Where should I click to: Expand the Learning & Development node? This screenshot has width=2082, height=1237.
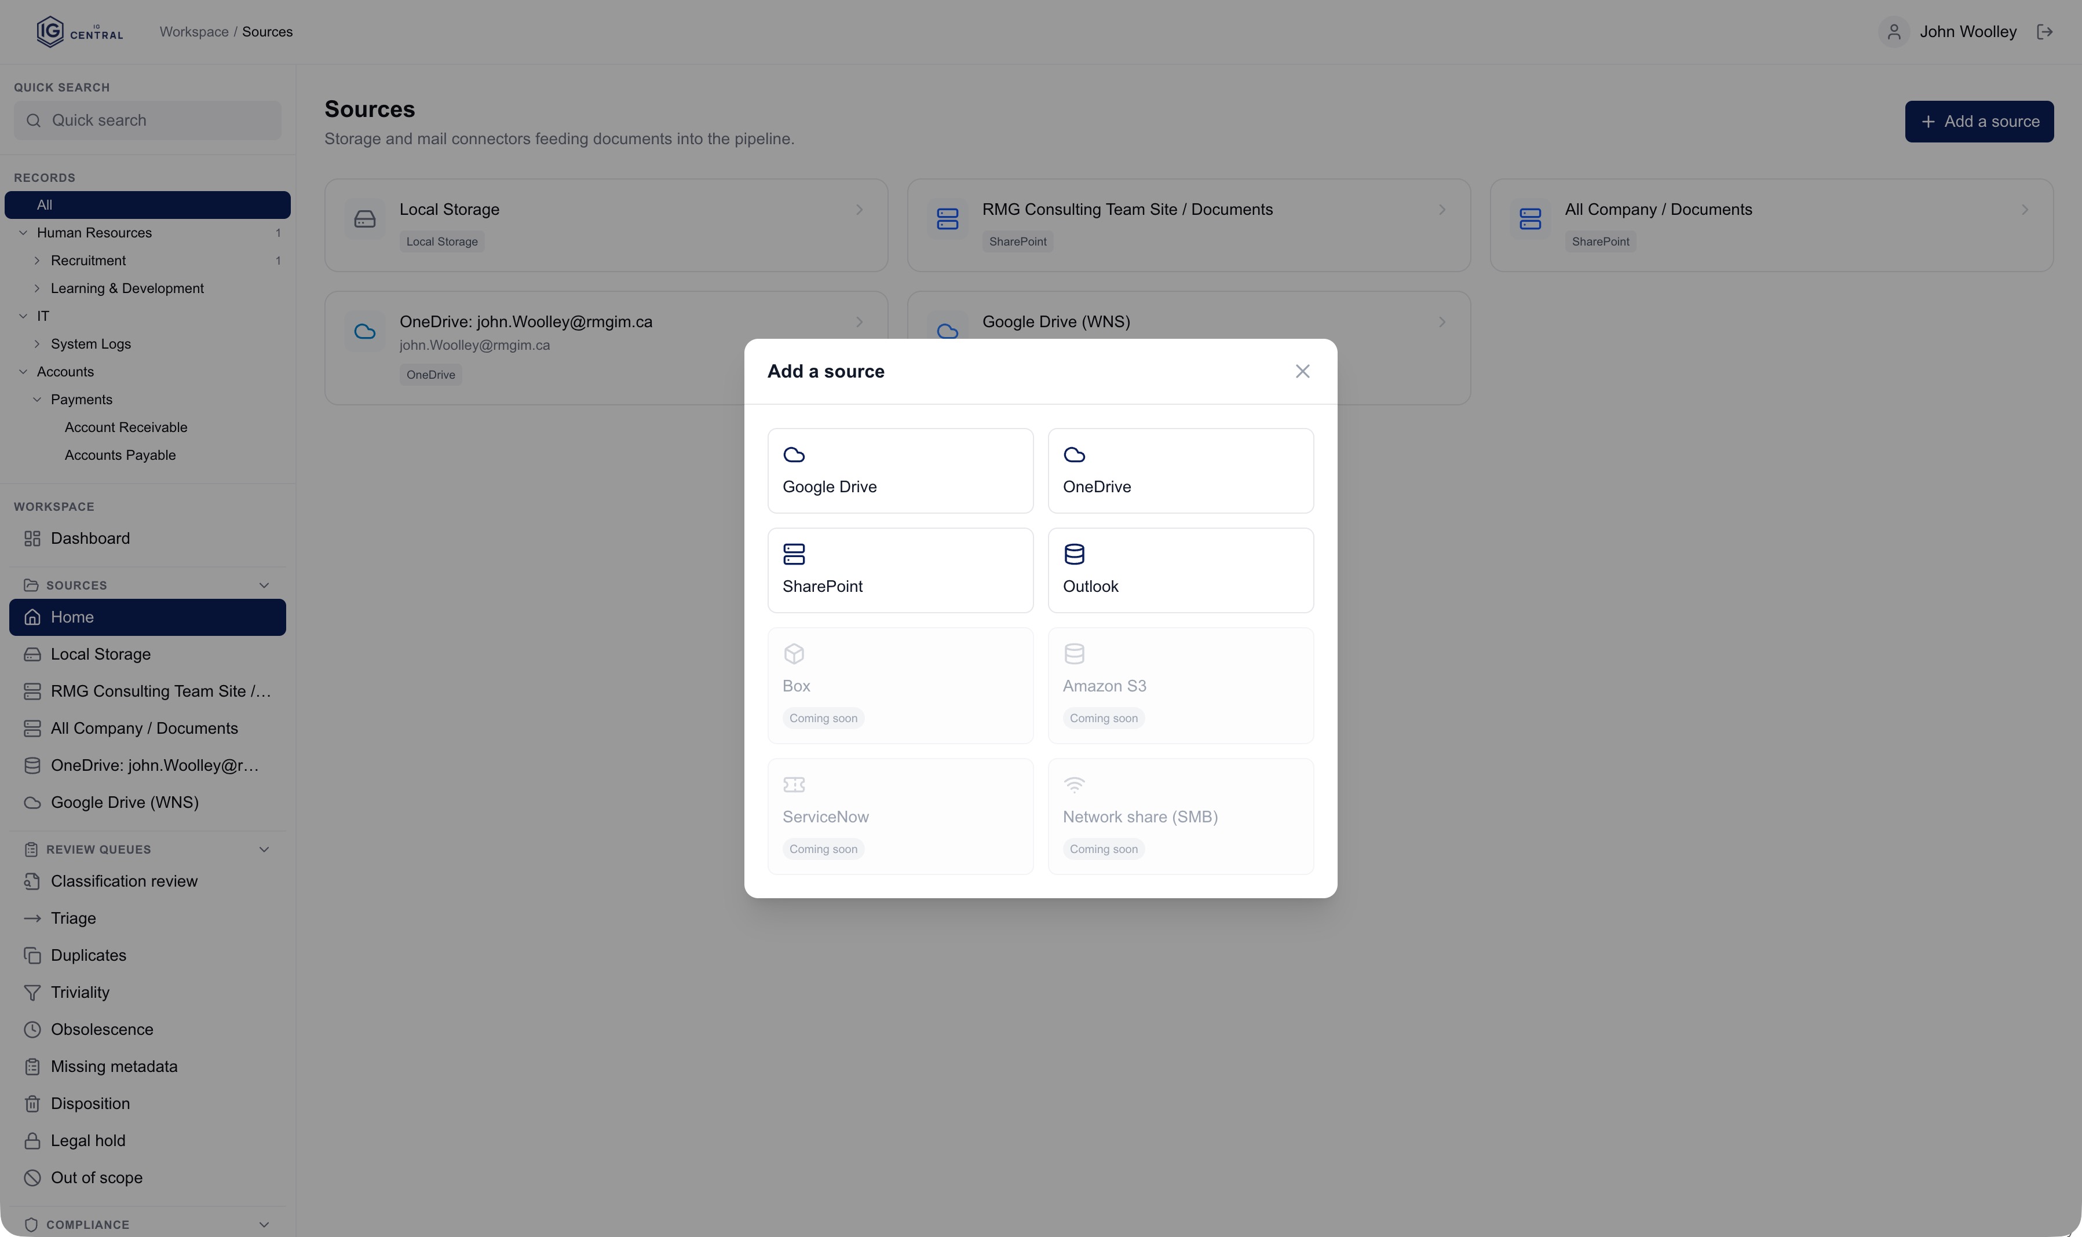36,288
